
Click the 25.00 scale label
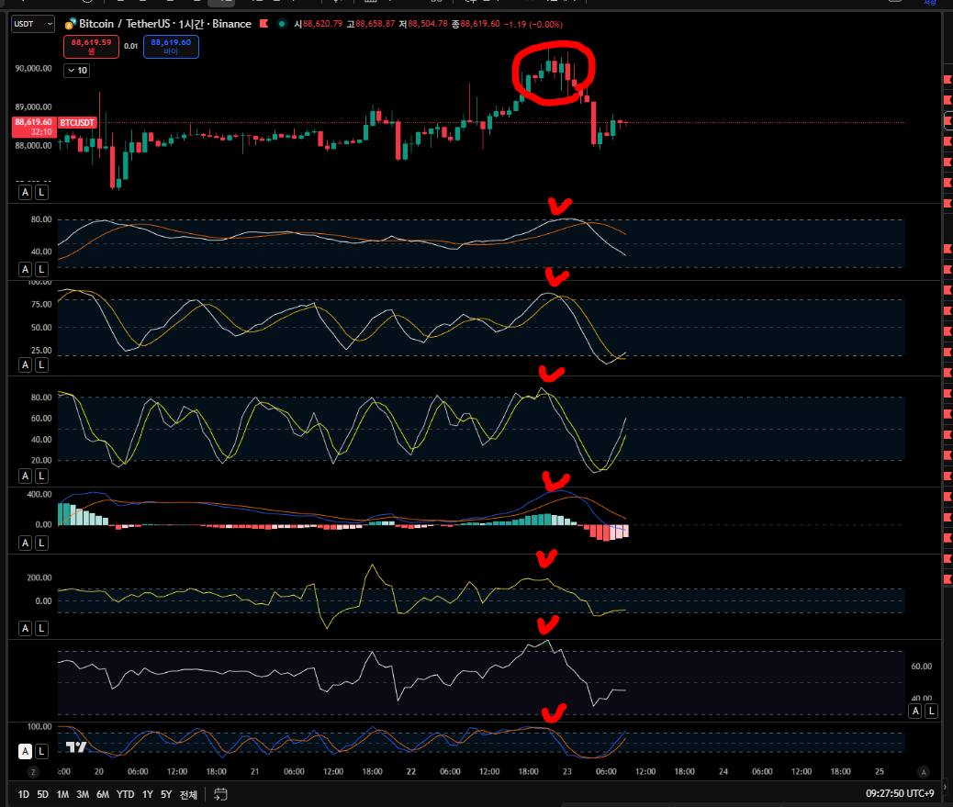pyautogui.click(x=41, y=350)
